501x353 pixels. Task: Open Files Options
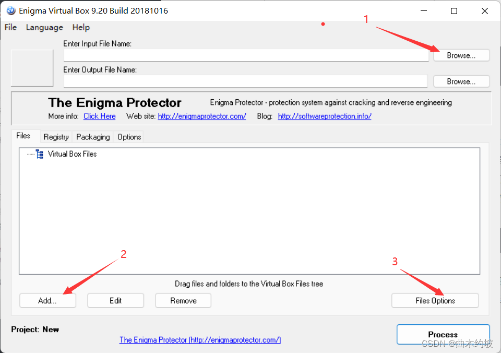[435, 301]
